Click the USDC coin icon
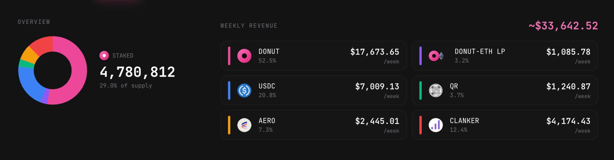 [x=244, y=90]
